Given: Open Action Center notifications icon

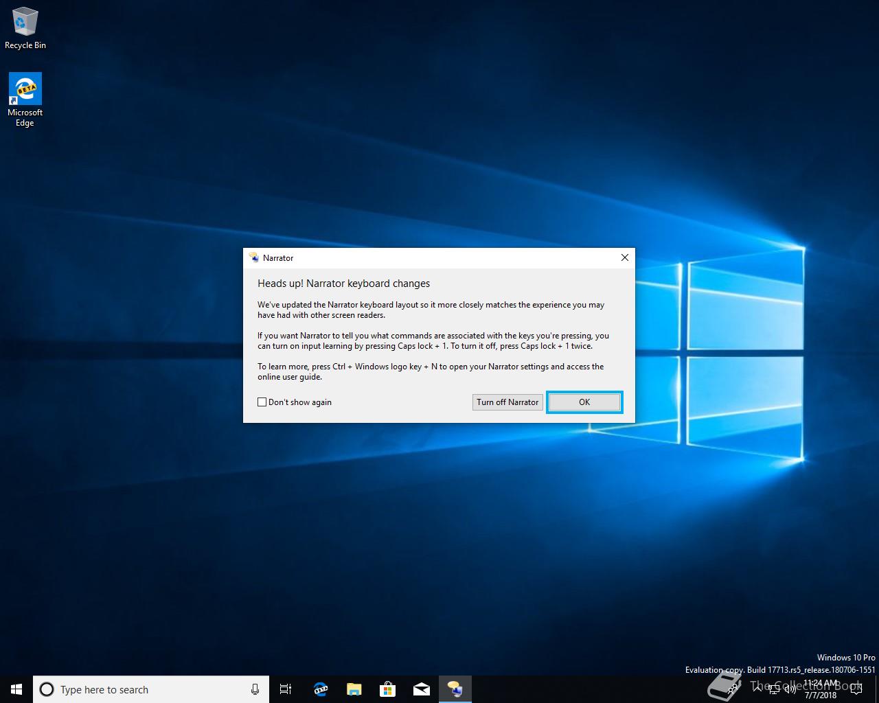Looking at the screenshot, I should [x=856, y=689].
